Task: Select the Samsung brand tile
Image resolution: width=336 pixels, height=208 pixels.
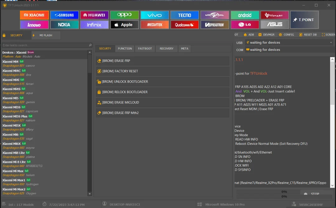Action: tap(64, 15)
